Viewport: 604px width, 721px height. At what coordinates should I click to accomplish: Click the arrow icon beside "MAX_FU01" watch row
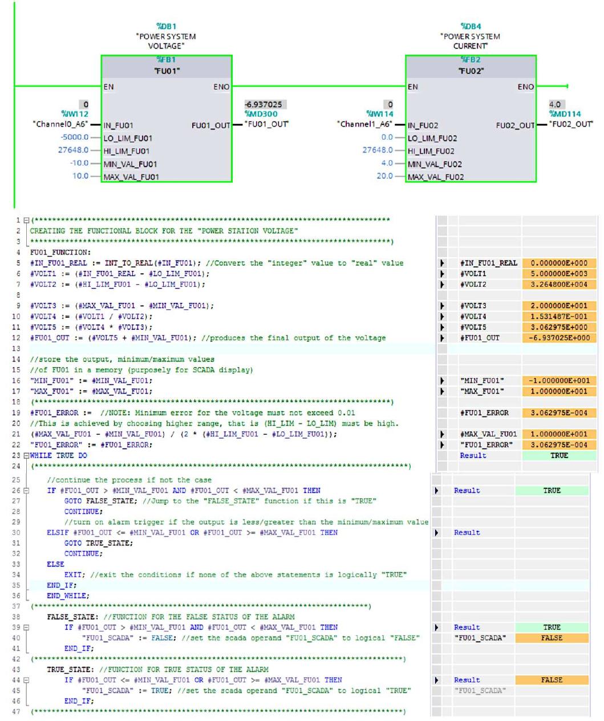(x=442, y=391)
